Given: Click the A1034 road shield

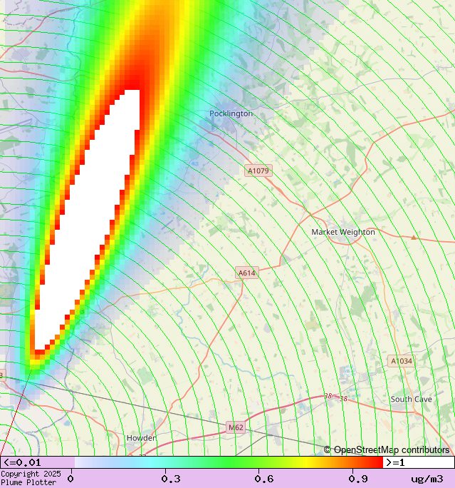Looking at the screenshot, I should (402, 361).
